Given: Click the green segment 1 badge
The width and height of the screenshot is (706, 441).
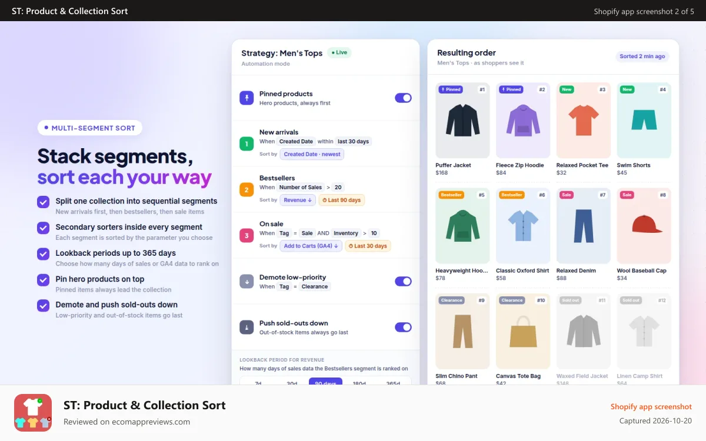Looking at the screenshot, I should coord(247,143).
